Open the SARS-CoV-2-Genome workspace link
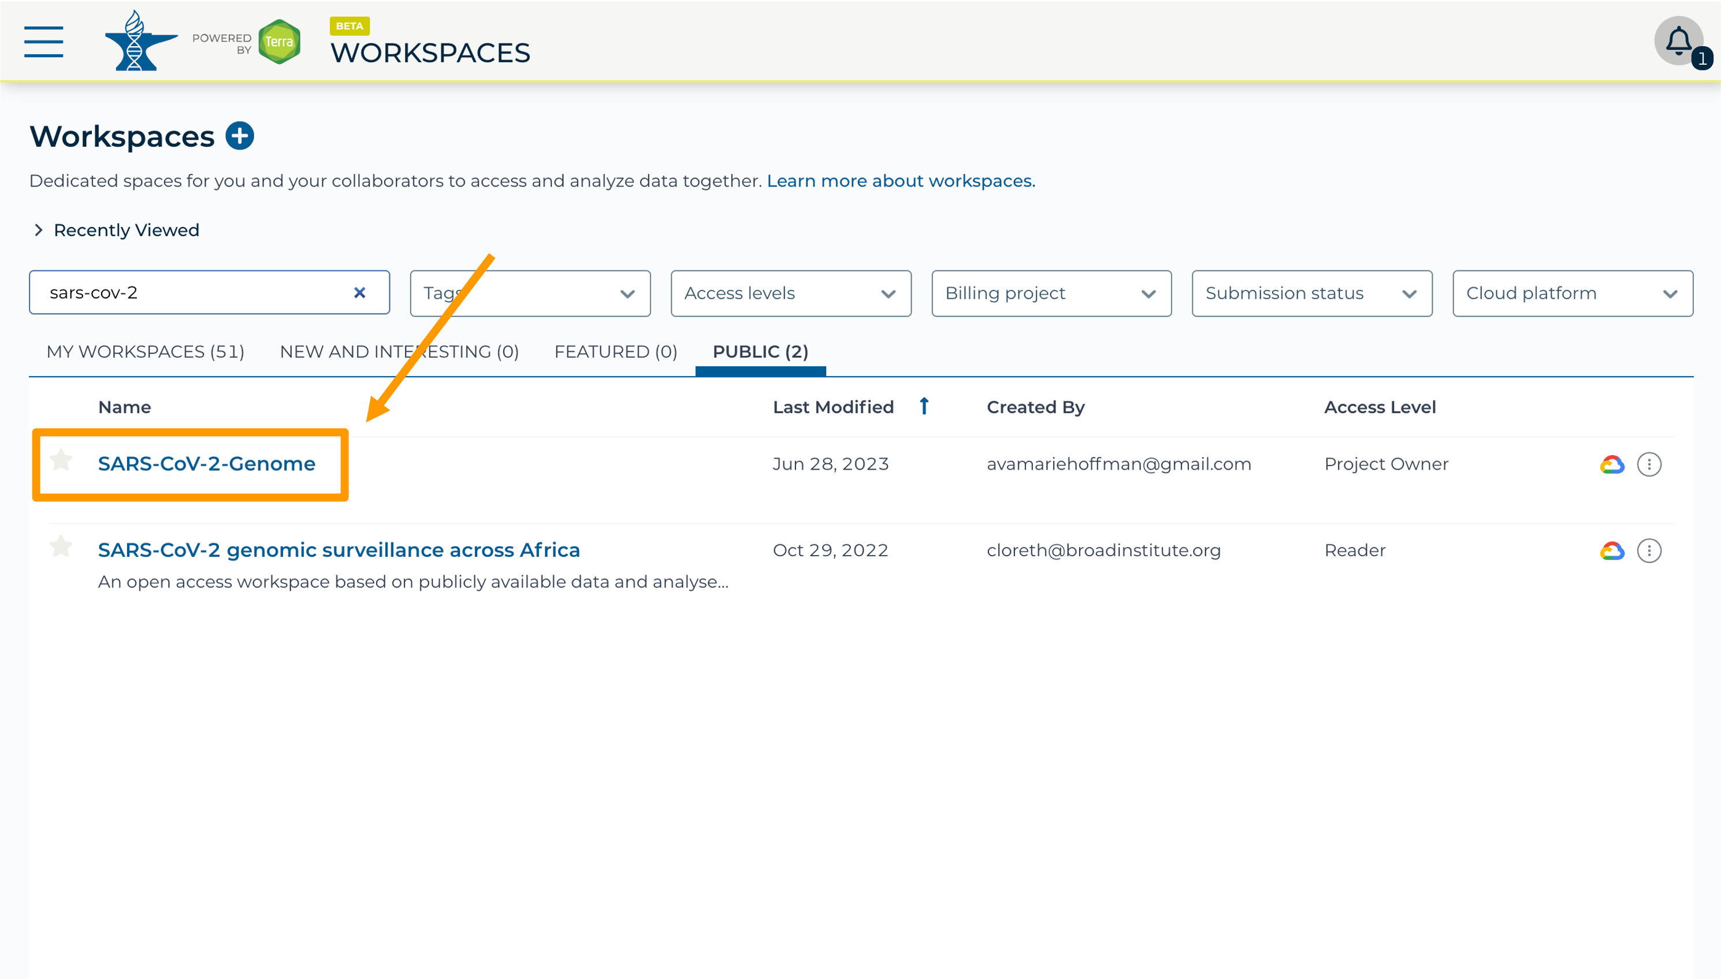The height and width of the screenshot is (979, 1721). (x=206, y=464)
